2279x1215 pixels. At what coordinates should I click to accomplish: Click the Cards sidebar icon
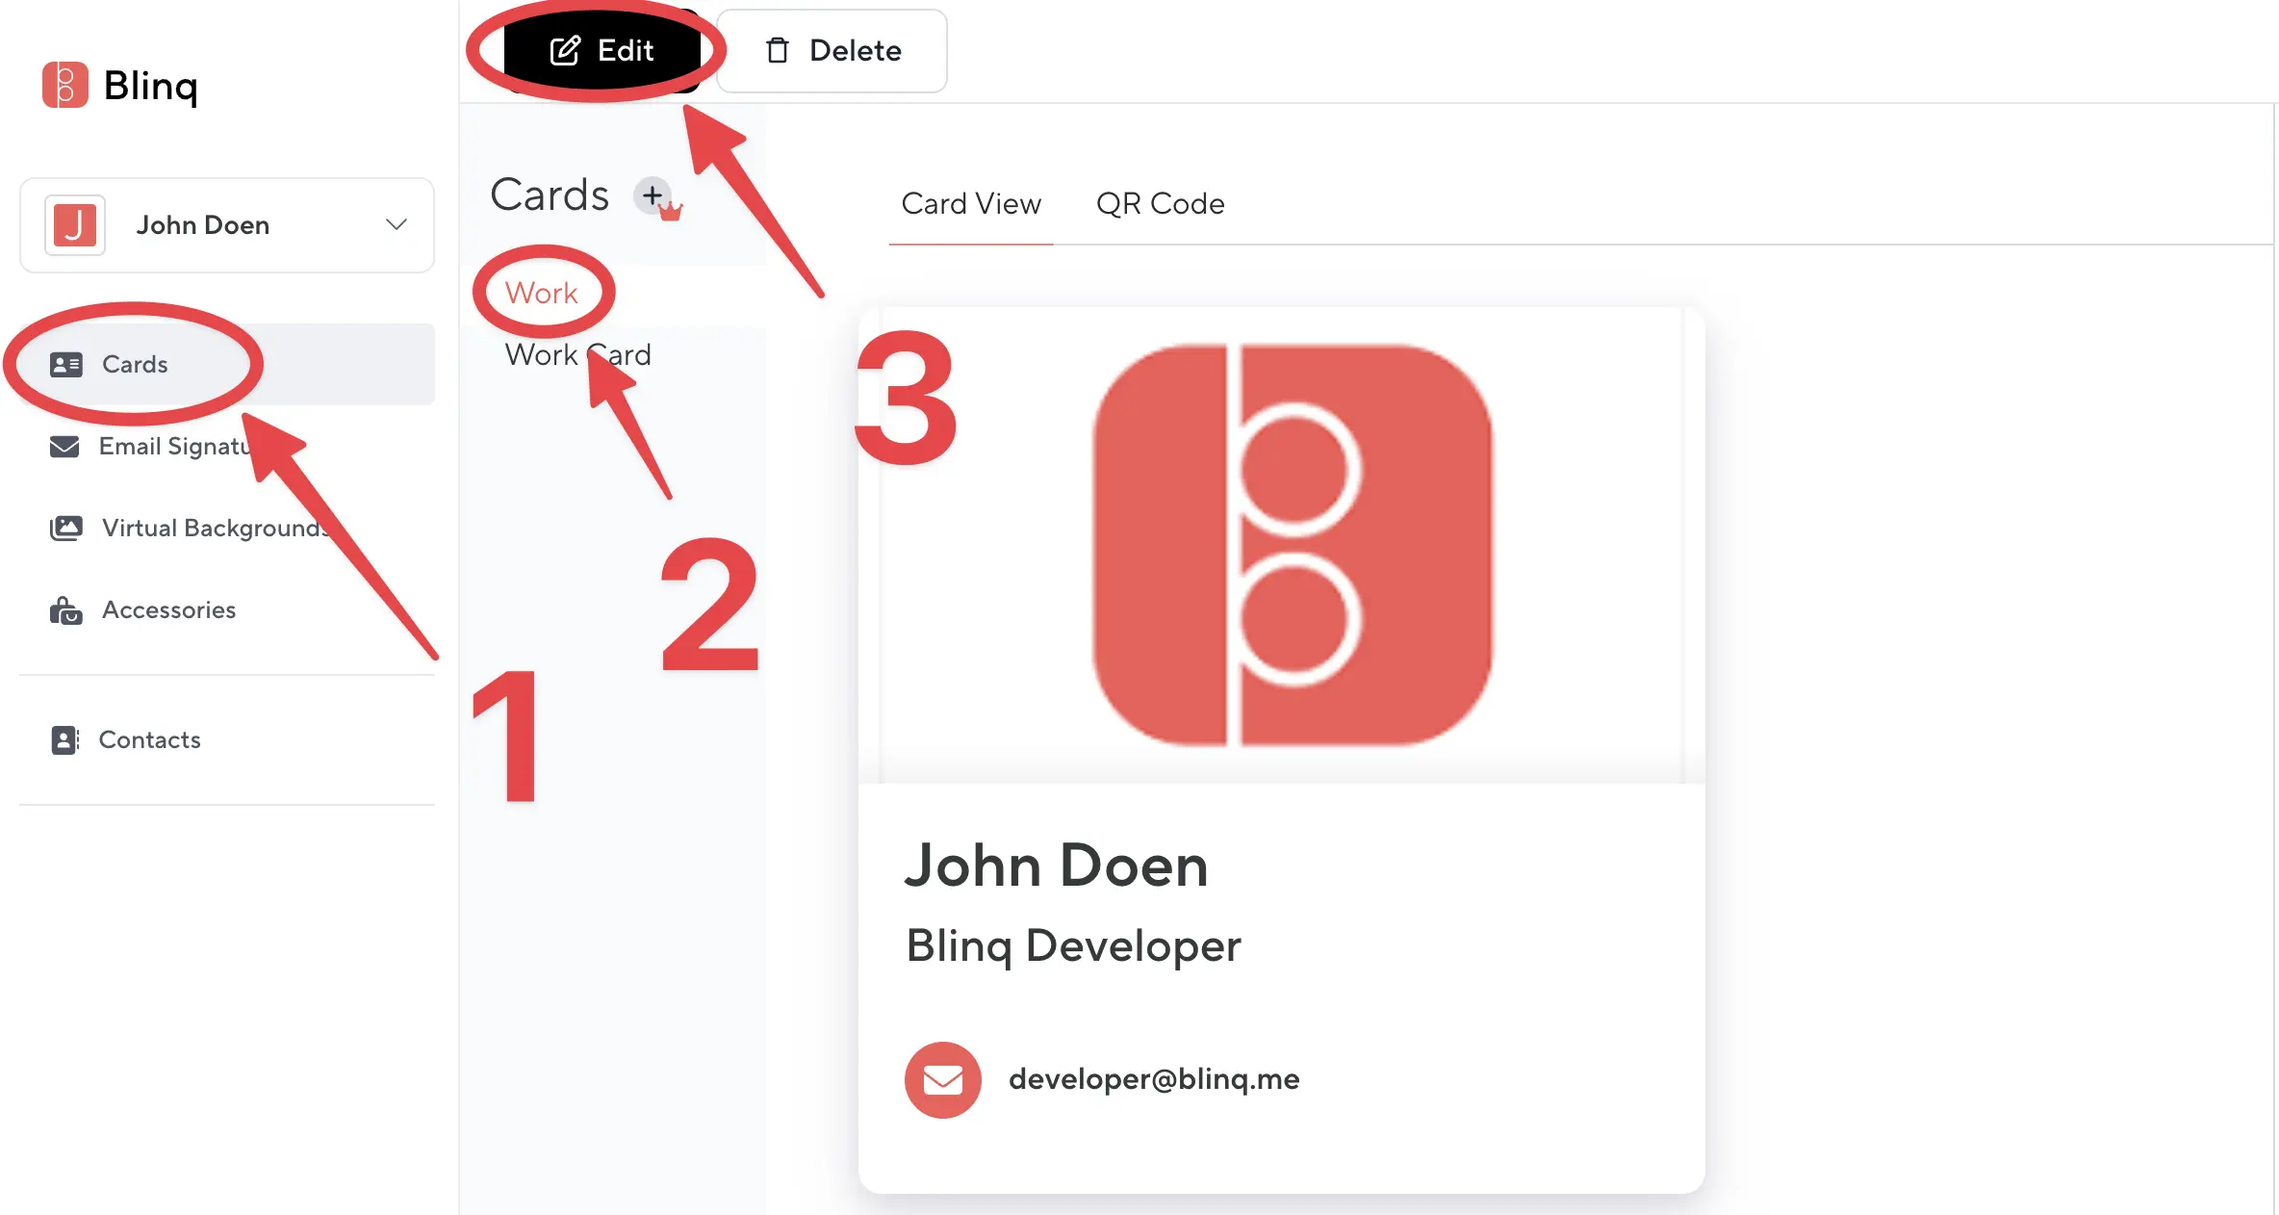coord(65,365)
